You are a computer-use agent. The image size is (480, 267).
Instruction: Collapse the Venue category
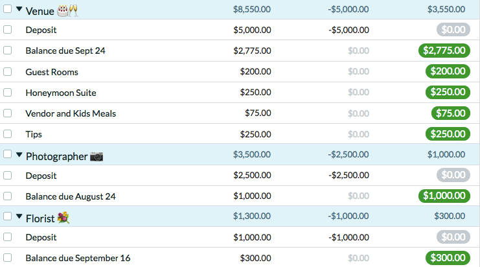point(19,10)
